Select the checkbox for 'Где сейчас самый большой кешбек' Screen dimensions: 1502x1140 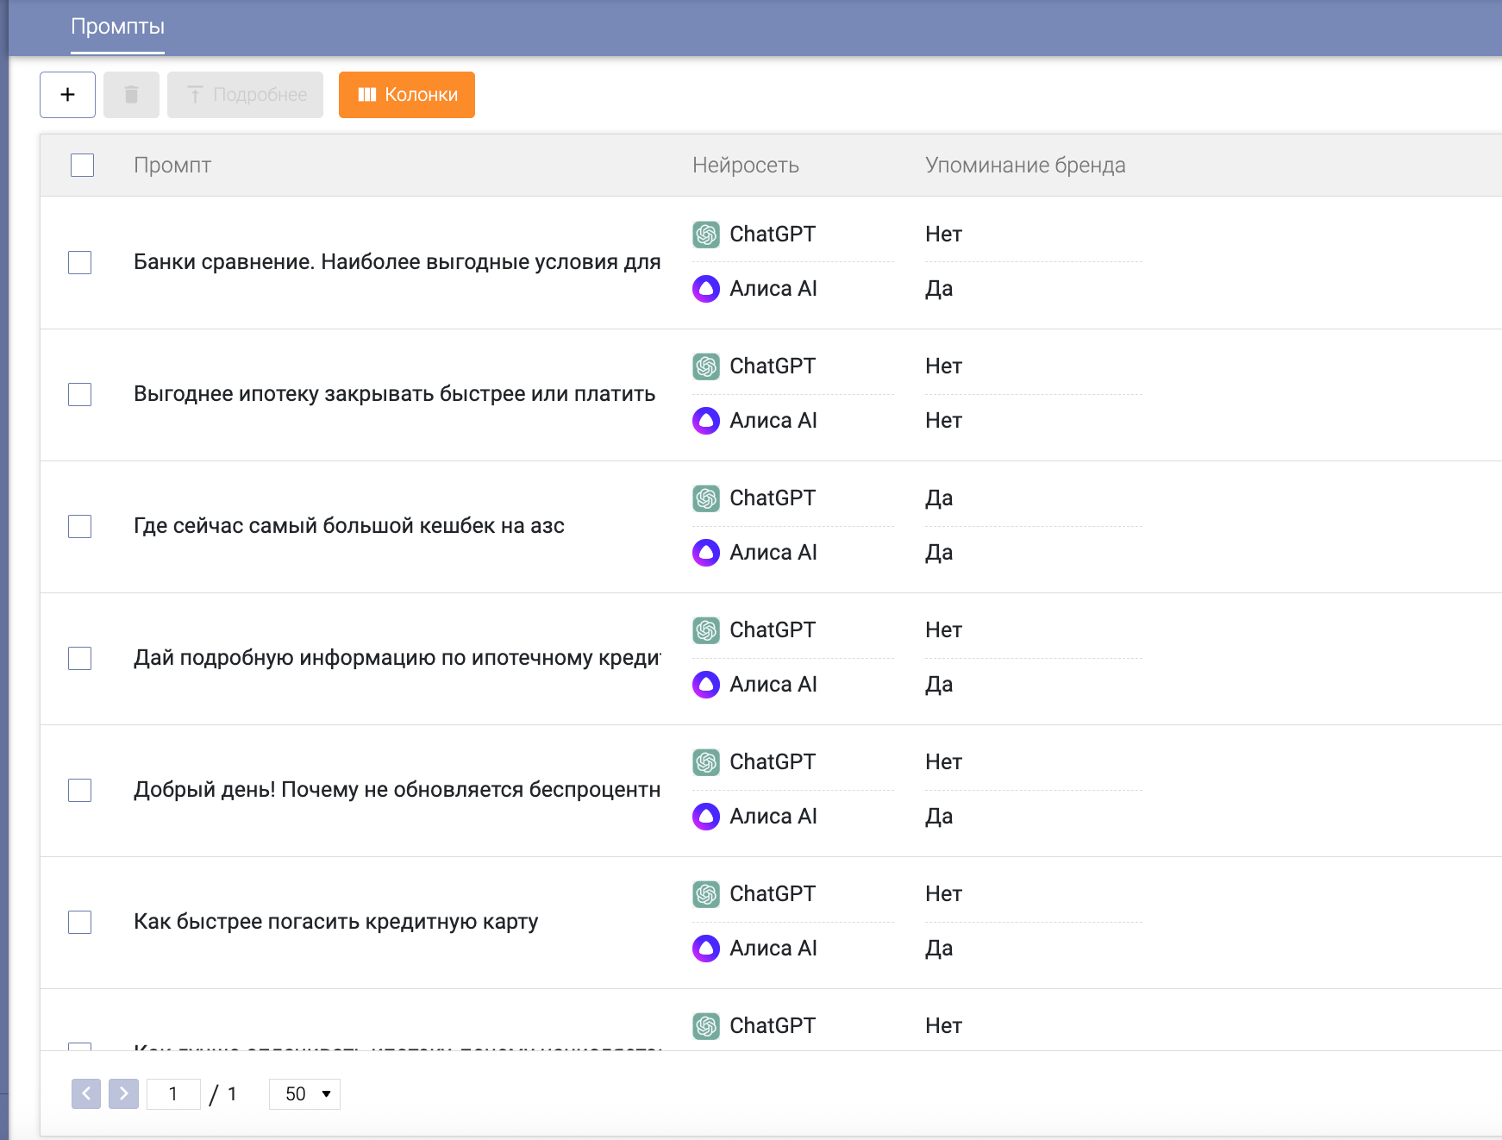coord(80,526)
